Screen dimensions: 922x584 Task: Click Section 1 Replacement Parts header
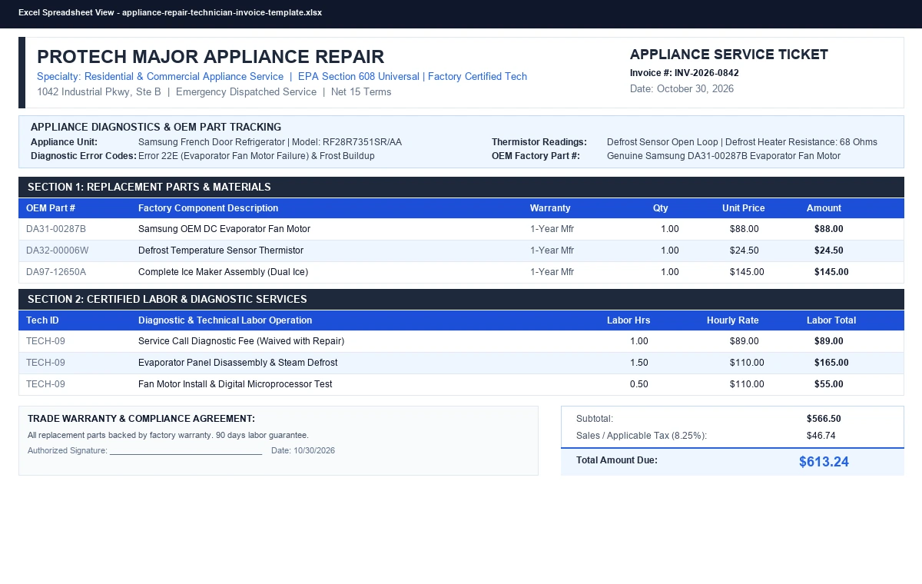click(461, 187)
